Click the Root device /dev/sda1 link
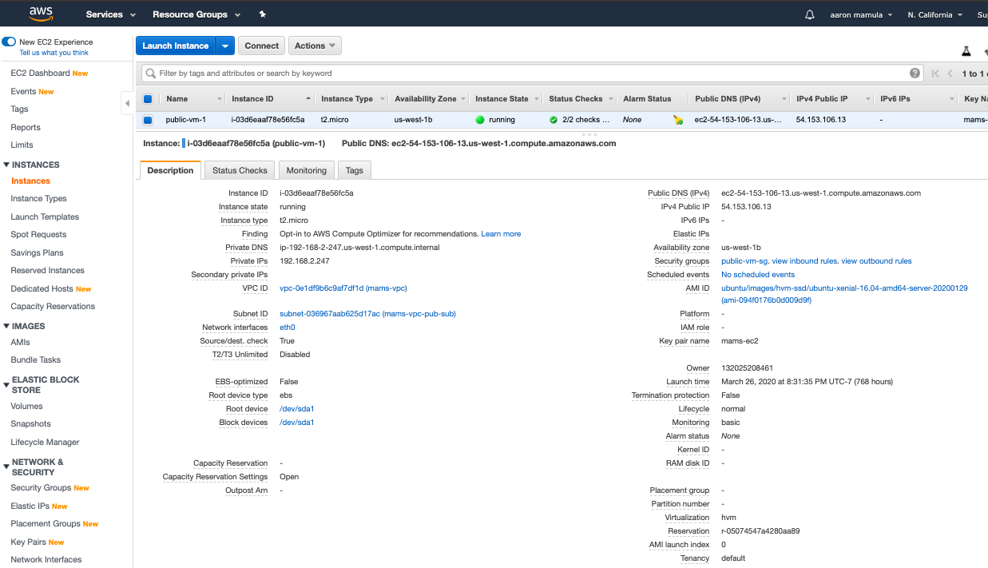 (297, 409)
